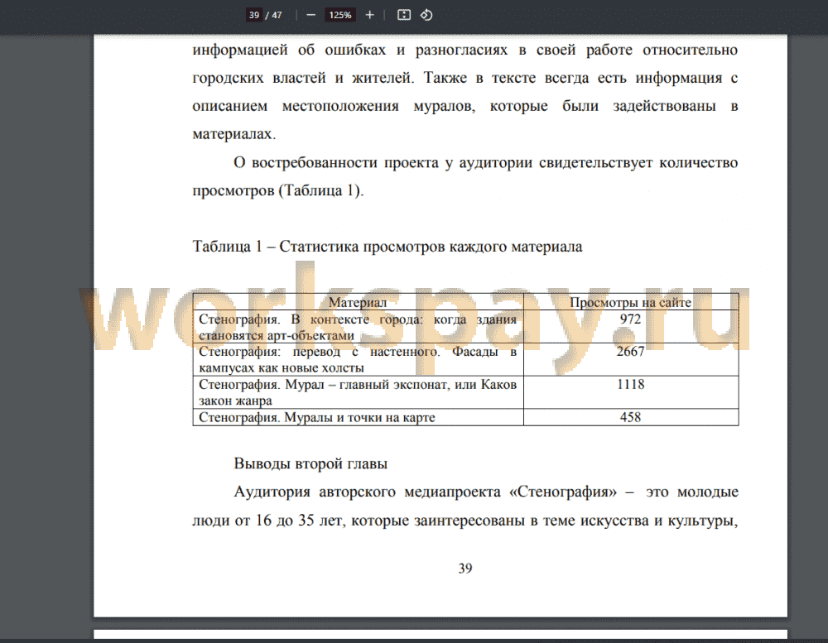Click the line starting 'Аудитория авторского медиапроекта'

486,492
